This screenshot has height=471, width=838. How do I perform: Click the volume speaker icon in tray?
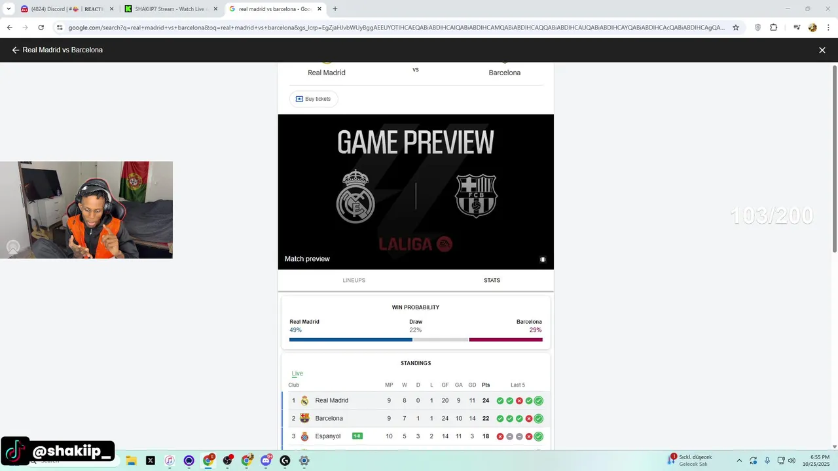(792, 461)
